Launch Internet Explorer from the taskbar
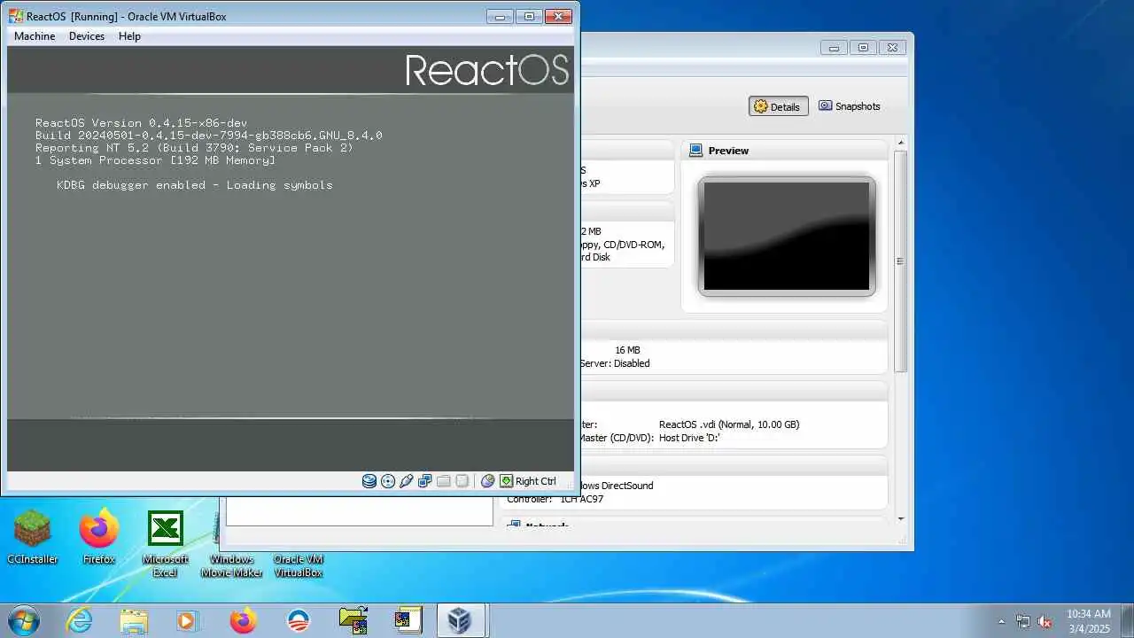The image size is (1134, 638). click(x=79, y=620)
